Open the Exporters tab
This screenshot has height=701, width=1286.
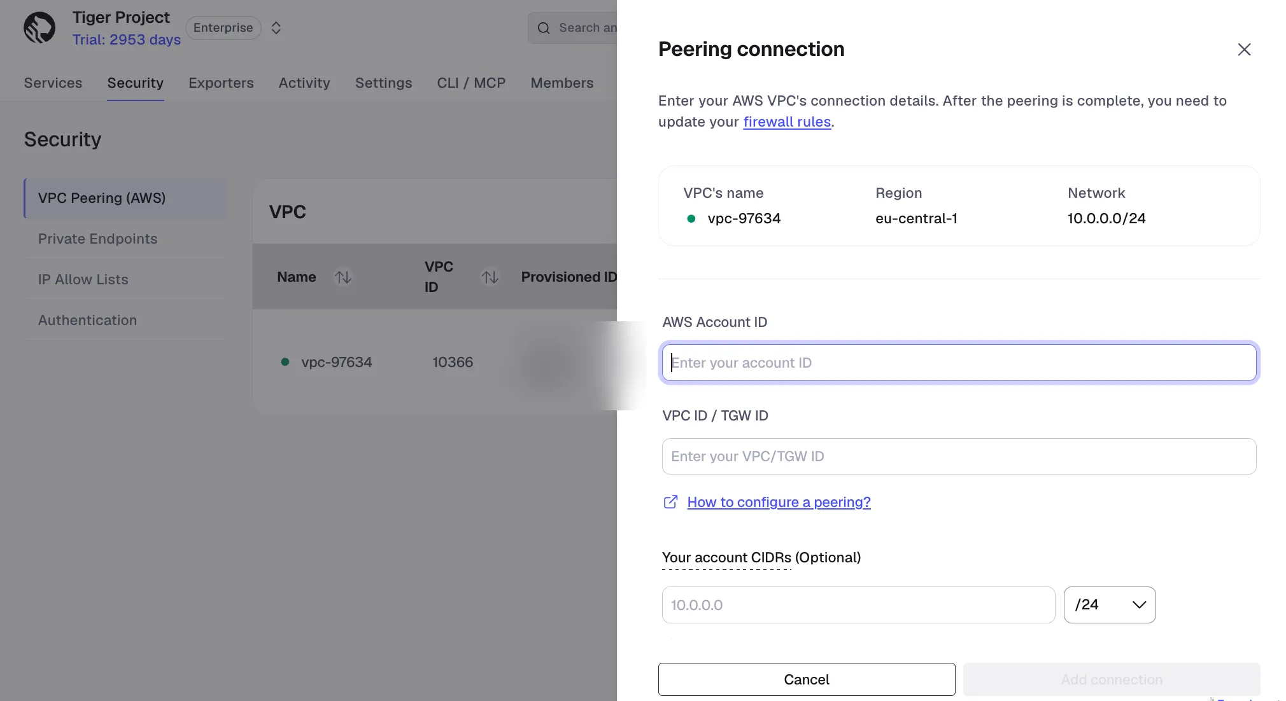pos(221,83)
